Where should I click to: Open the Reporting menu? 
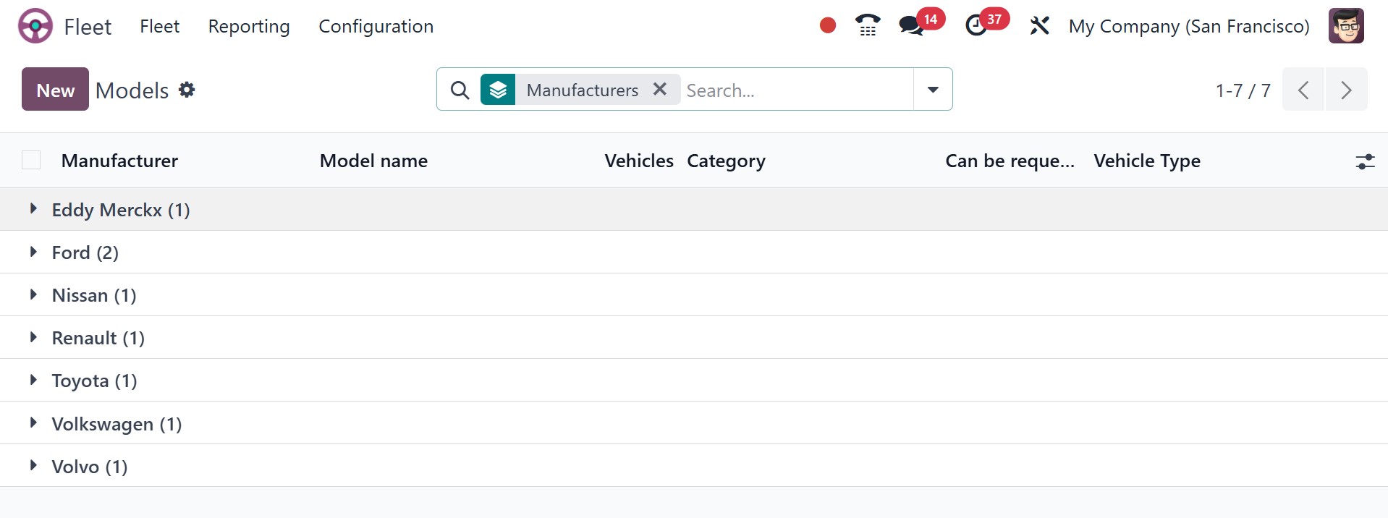coord(249,27)
